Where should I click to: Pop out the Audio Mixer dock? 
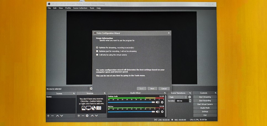[165, 93]
